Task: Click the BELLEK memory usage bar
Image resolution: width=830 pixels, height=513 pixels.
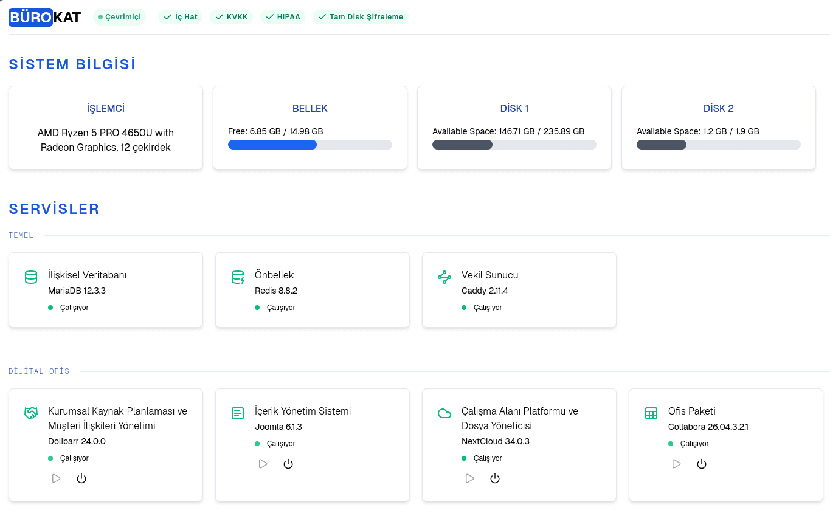Action: (310, 145)
